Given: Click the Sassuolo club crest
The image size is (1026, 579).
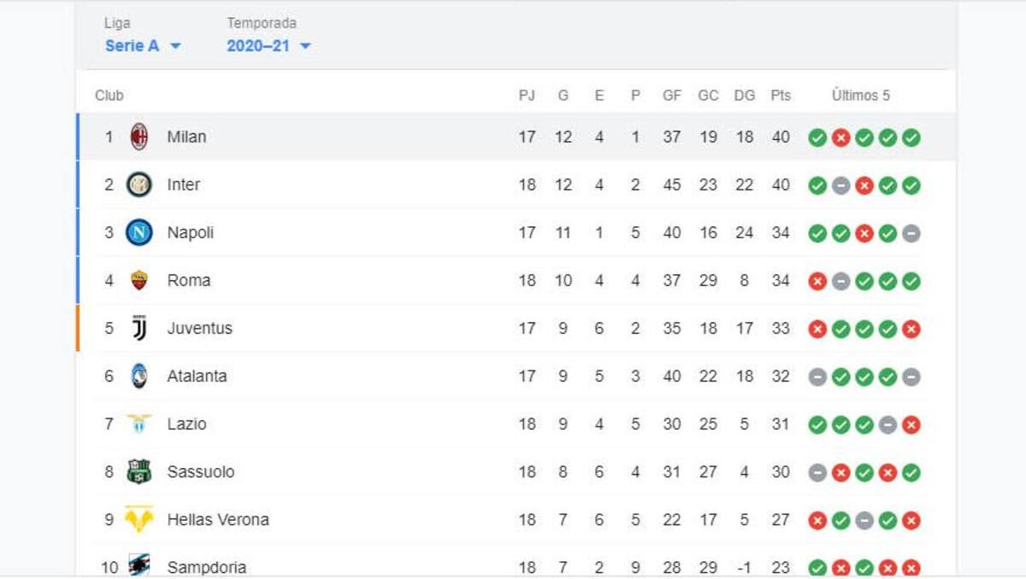Looking at the screenshot, I should pos(139,471).
